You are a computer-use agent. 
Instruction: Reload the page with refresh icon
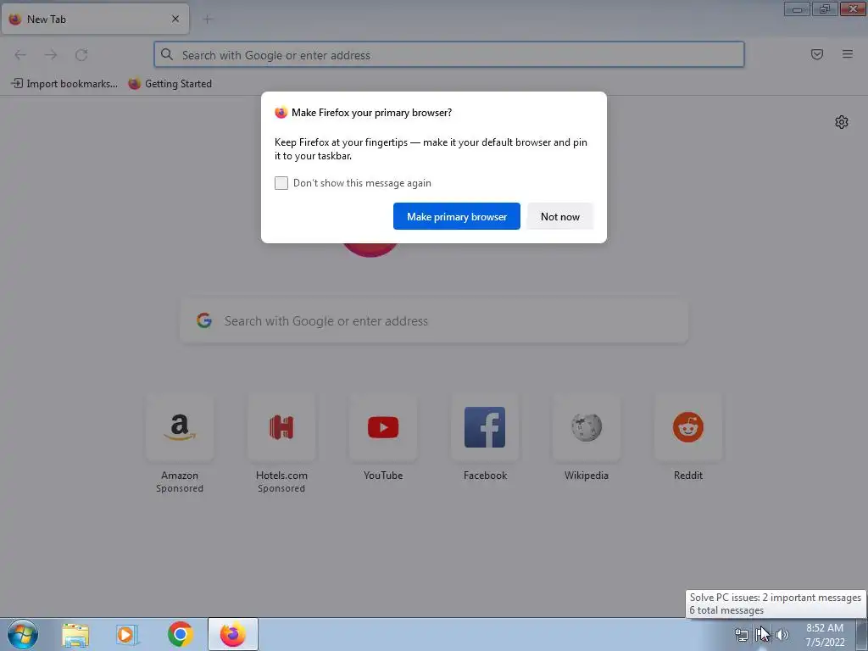tap(81, 55)
